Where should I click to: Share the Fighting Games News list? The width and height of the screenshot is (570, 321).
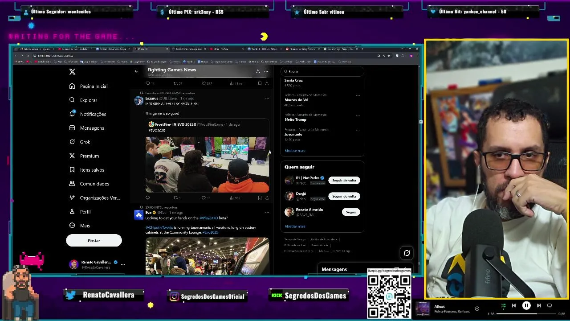(257, 71)
